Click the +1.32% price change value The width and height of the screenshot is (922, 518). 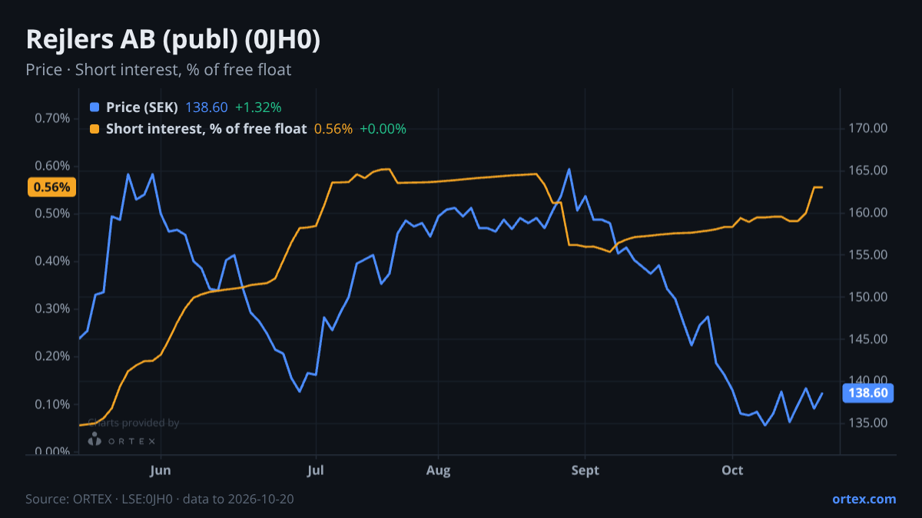pos(258,107)
